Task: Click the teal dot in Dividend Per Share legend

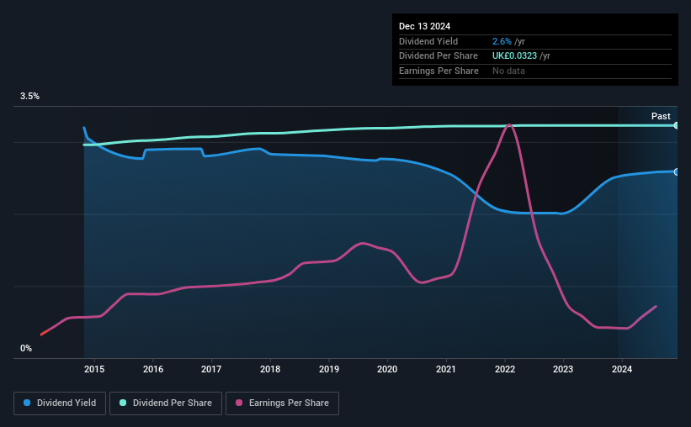Action: pos(123,403)
